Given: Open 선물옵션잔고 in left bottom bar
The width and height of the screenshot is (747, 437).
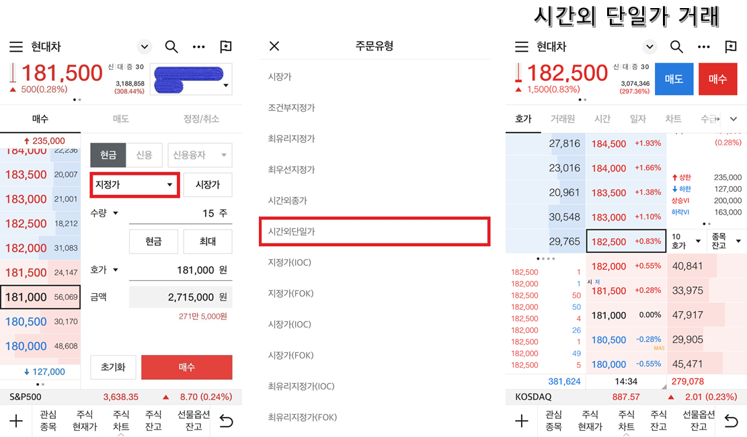Looking at the screenshot, I should point(194,421).
